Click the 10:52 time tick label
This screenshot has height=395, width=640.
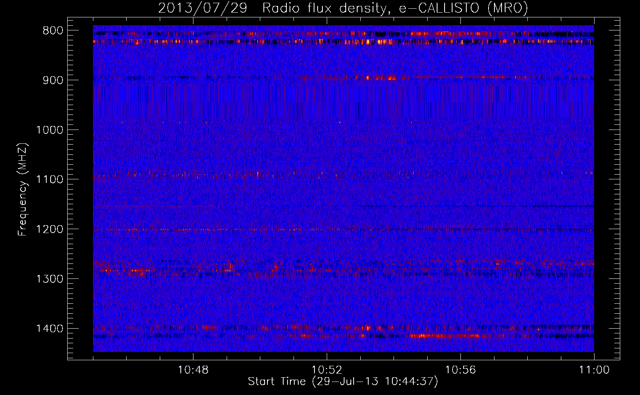click(327, 370)
